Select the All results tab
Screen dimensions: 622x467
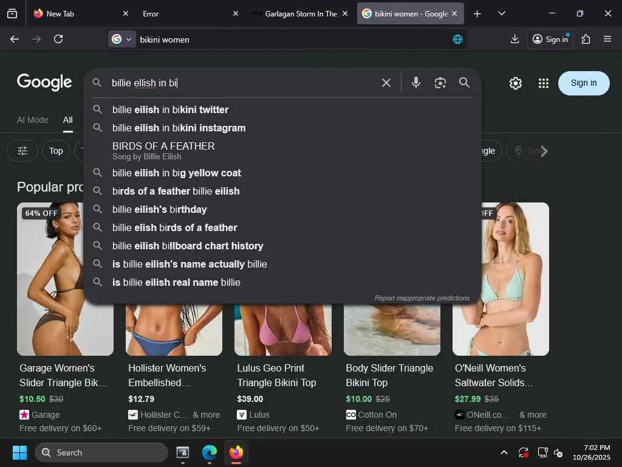coord(68,120)
